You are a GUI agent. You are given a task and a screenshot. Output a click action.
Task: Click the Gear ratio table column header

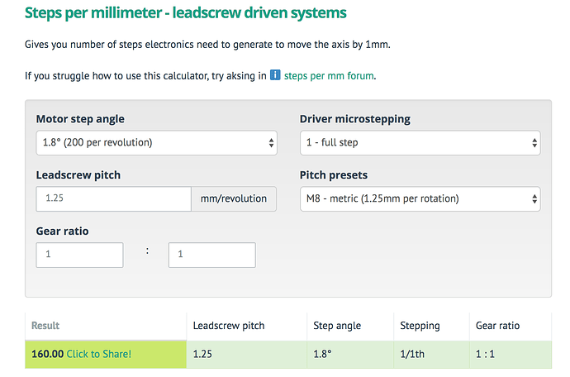click(x=497, y=326)
